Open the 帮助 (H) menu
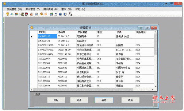Viewport: 184px width, 111px height. [80, 9]
